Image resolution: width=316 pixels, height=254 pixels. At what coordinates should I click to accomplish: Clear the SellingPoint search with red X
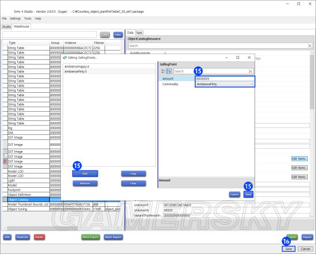[251, 71]
